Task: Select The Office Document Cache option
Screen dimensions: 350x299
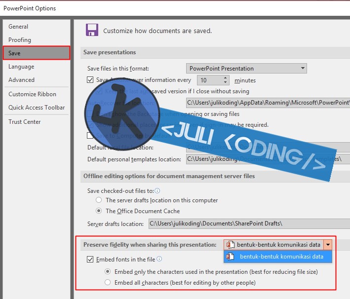Action: pyautogui.click(x=99, y=211)
